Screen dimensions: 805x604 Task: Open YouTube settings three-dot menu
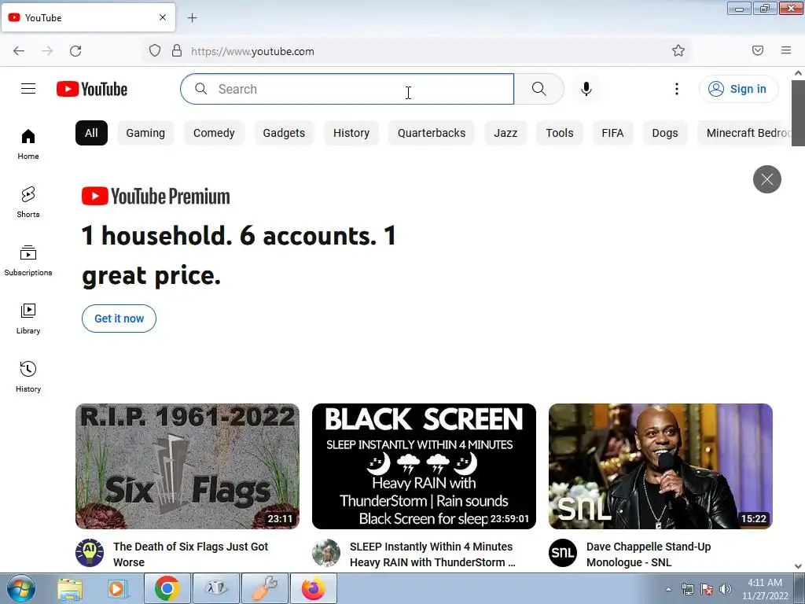(x=677, y=89)
